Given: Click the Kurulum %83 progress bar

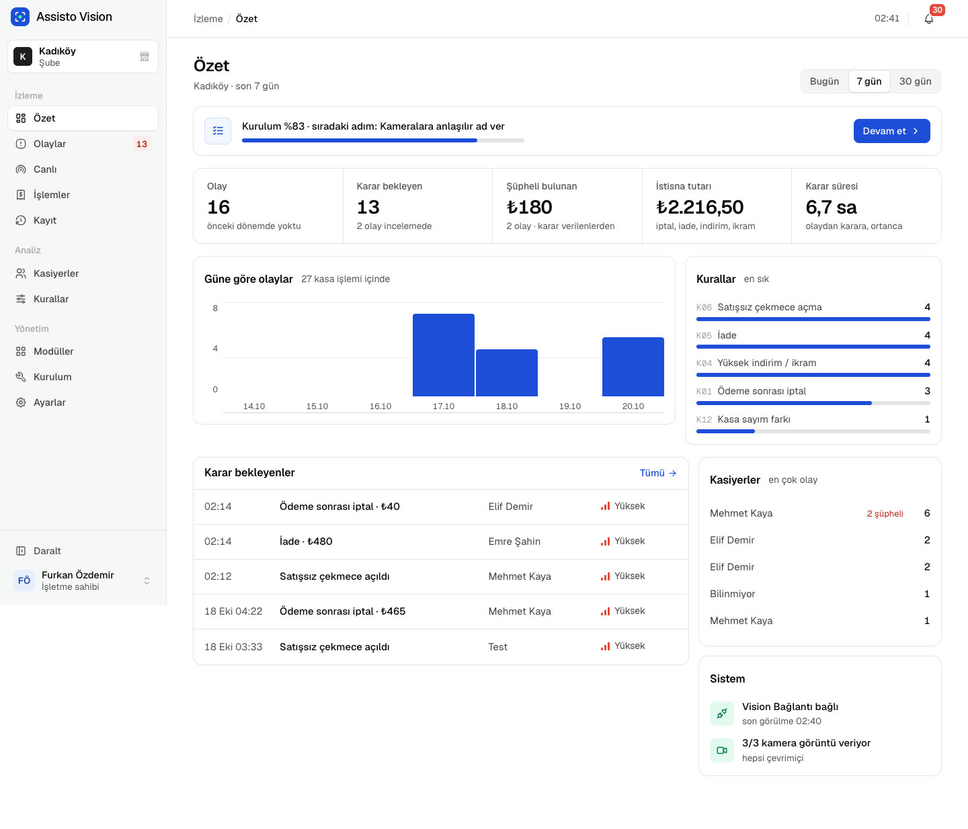Looking at the screenshot, I should click(x=383, y=140).
